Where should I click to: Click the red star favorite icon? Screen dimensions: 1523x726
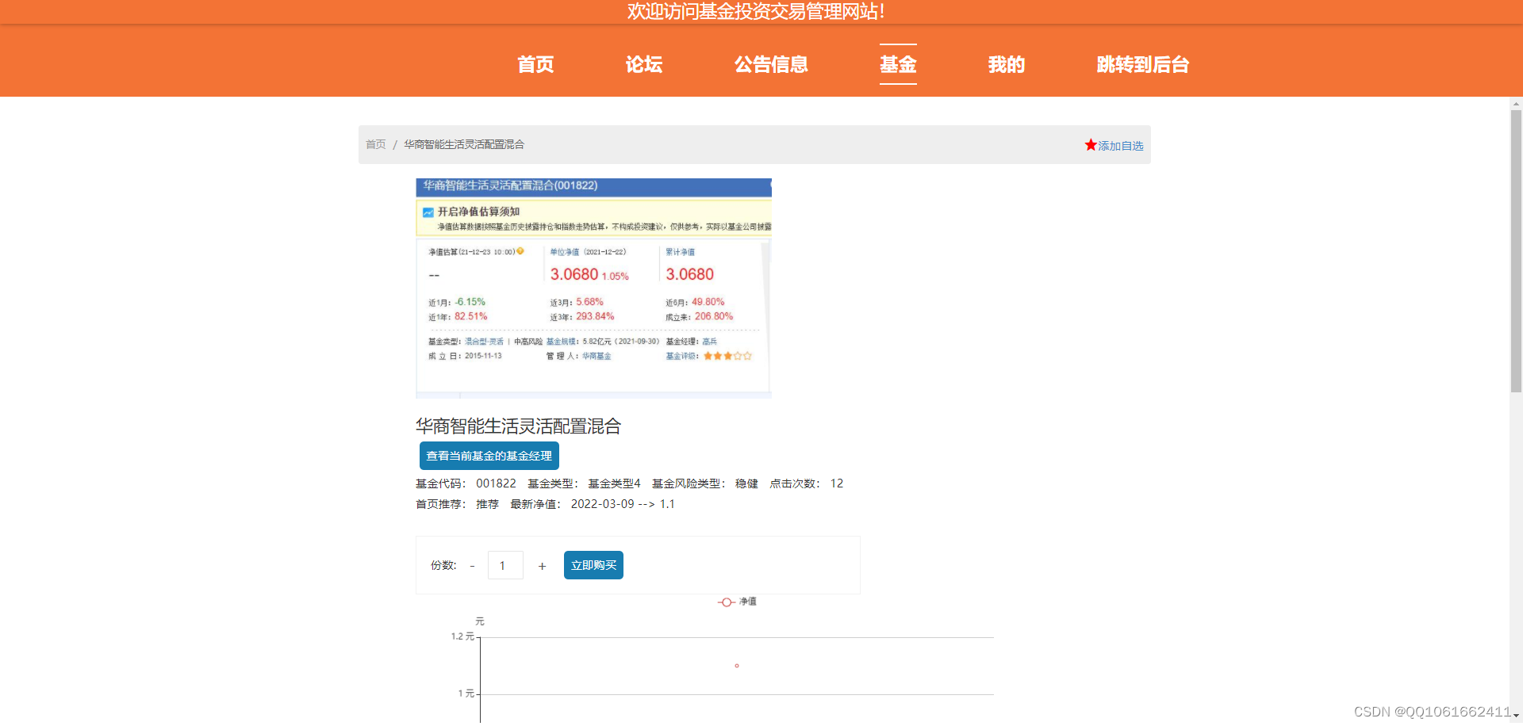tap(1091, 145)
